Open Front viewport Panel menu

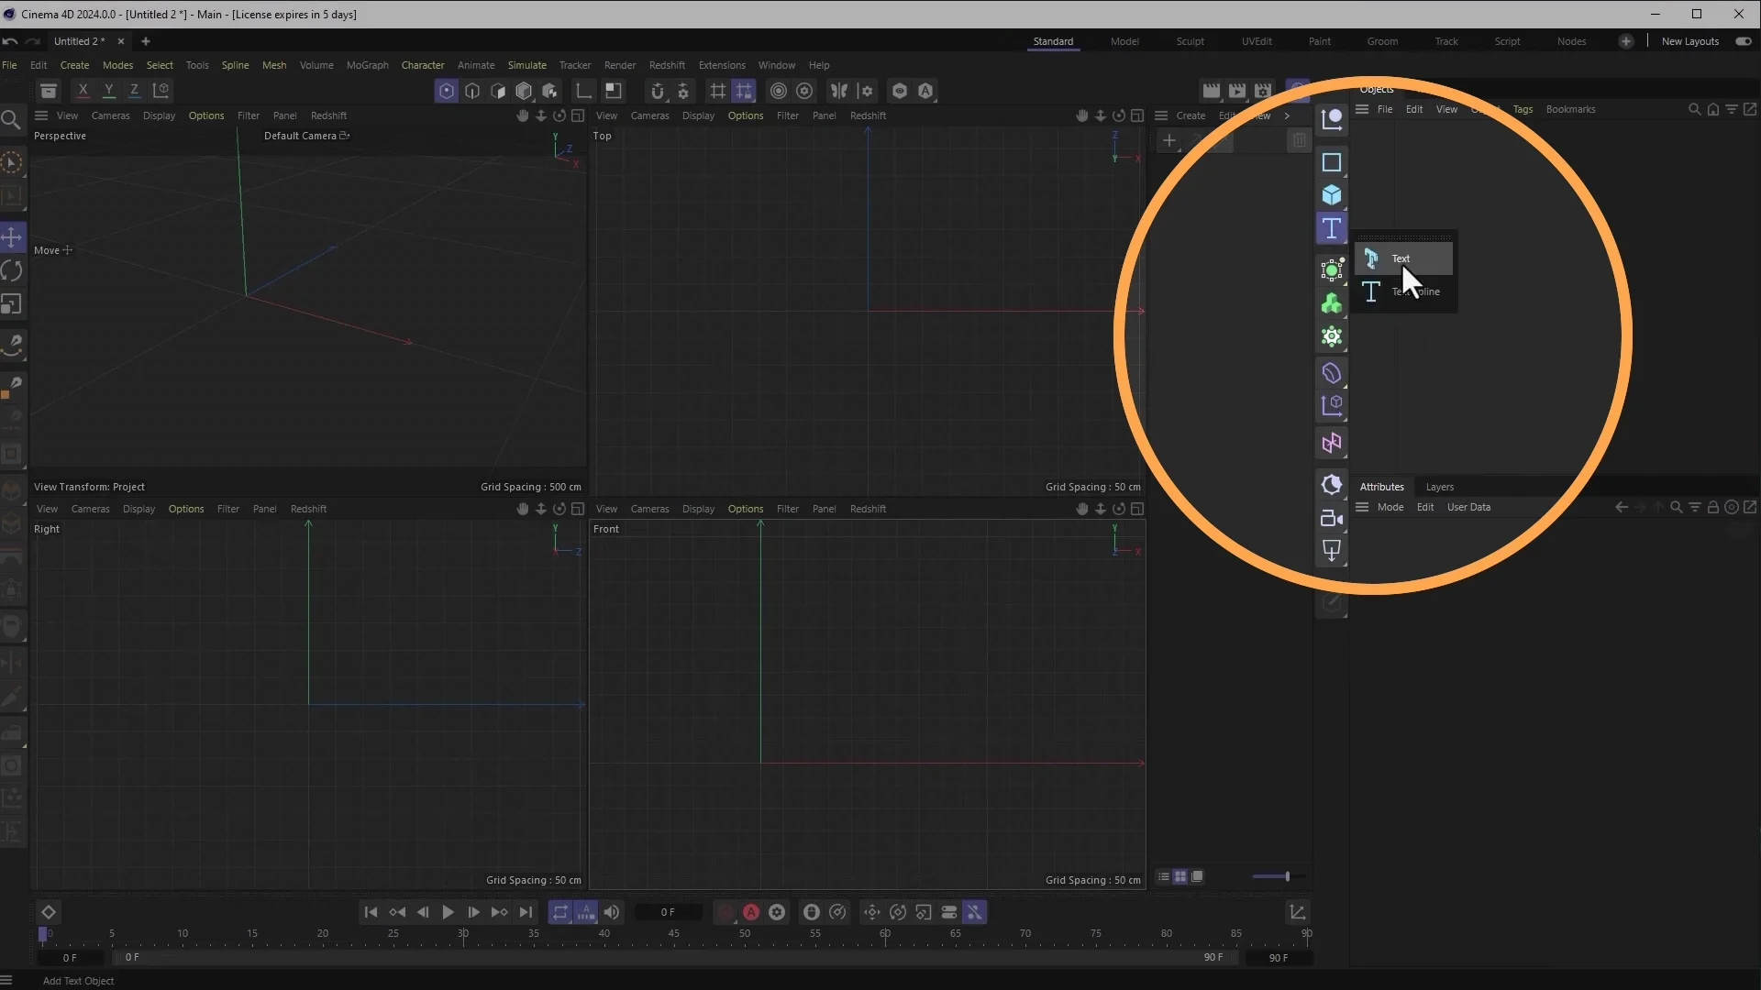tap(824, 509)
